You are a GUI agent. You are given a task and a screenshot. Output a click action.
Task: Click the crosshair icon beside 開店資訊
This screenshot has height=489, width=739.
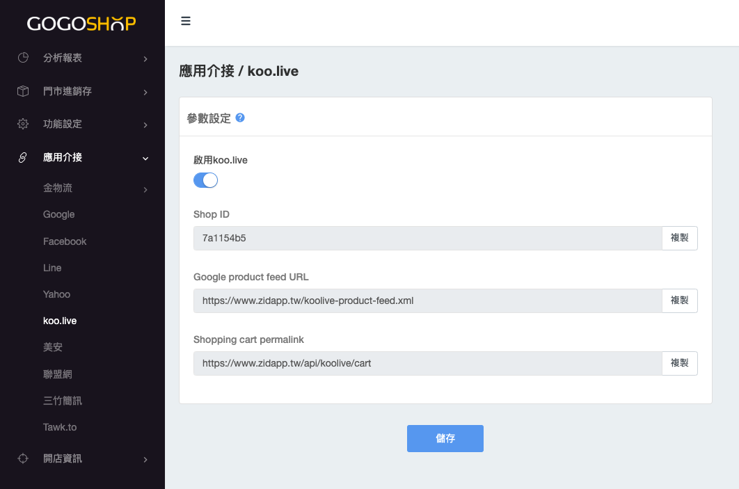point(23,458)
